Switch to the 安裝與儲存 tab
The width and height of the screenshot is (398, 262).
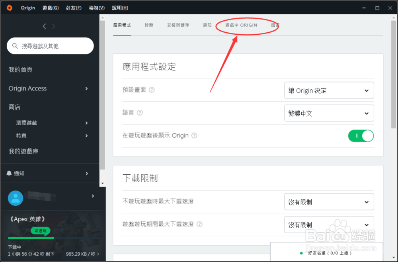pos(178,25)
